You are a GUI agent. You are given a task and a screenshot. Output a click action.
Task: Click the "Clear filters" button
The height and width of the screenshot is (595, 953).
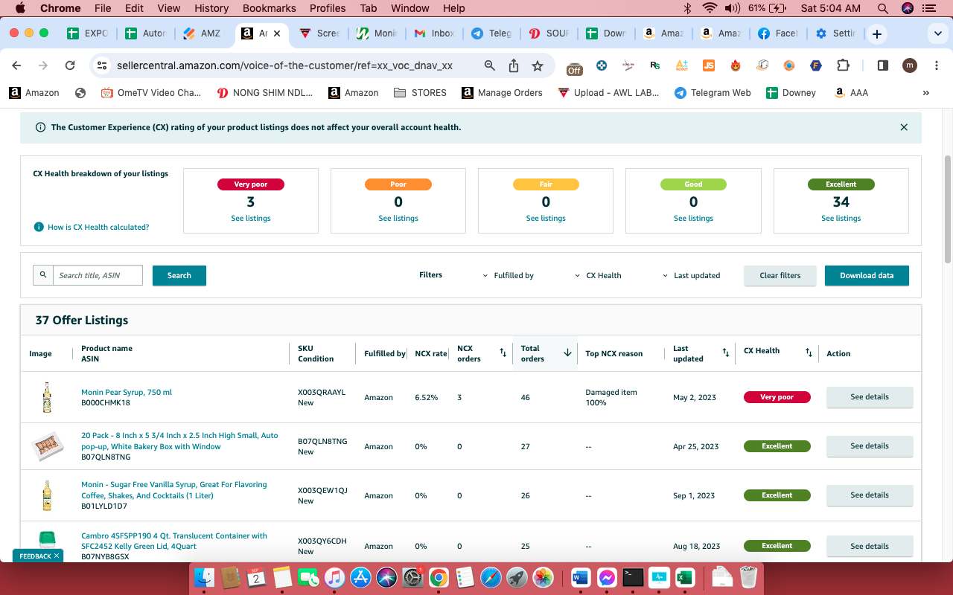pos(780,275)
